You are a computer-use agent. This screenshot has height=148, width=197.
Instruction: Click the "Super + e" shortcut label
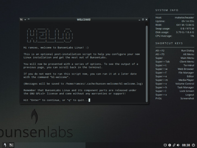click(x=161, y=76)
